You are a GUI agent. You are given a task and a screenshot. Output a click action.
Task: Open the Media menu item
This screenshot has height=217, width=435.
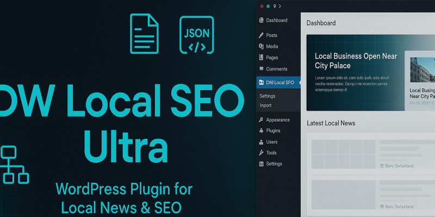point(272,47)
